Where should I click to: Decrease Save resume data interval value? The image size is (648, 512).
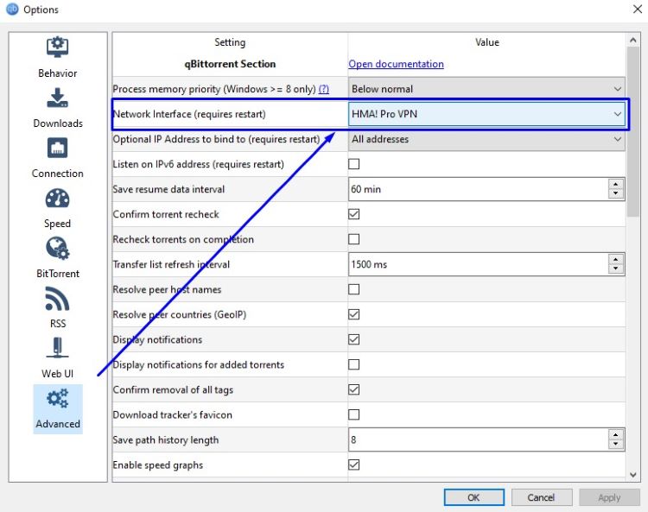point(616,193)
